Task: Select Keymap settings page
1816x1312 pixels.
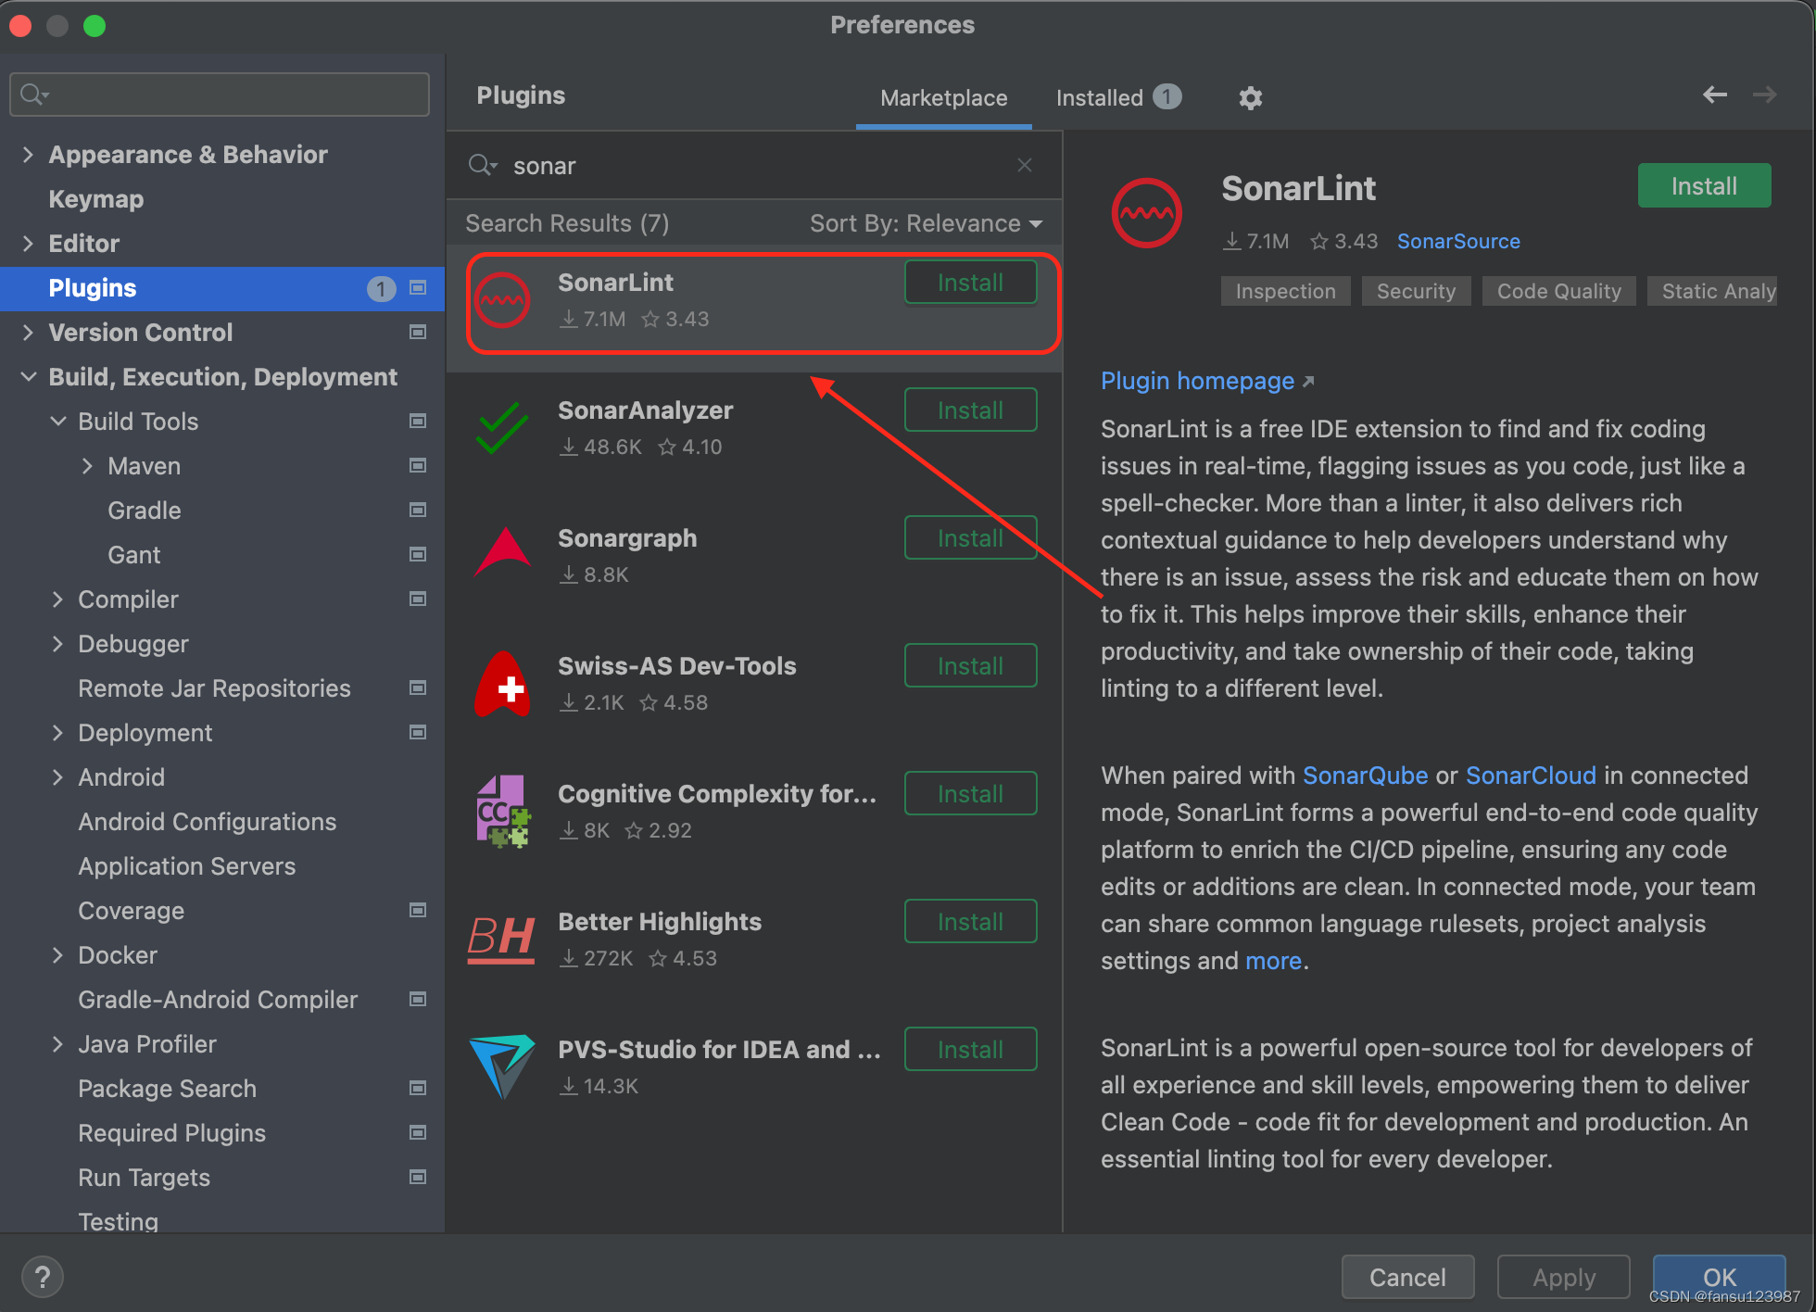Action: pos(96,199)
